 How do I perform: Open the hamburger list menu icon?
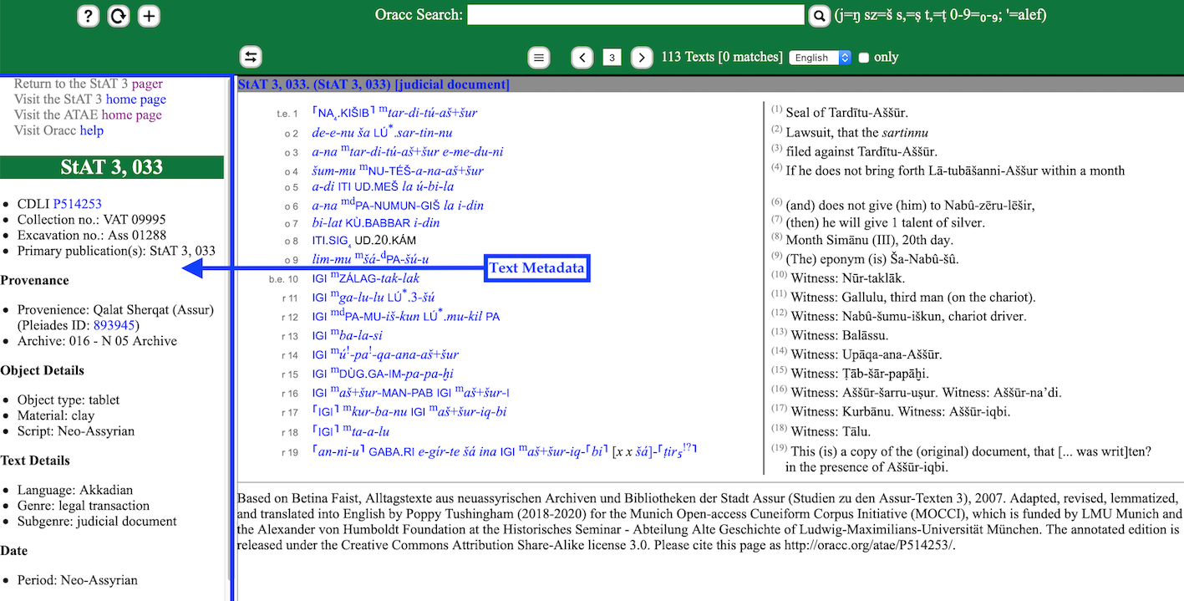tap(539, 57)
